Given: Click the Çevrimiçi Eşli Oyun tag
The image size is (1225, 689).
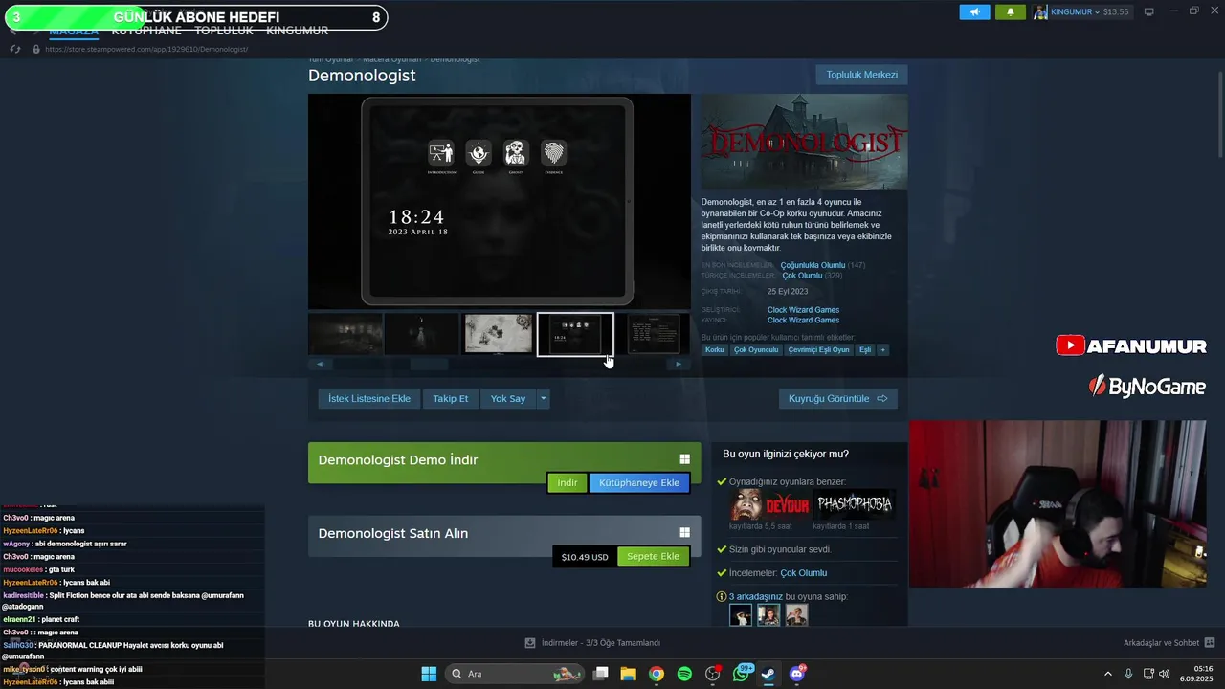Looking at the screenshot, I should tap(818, 350).
